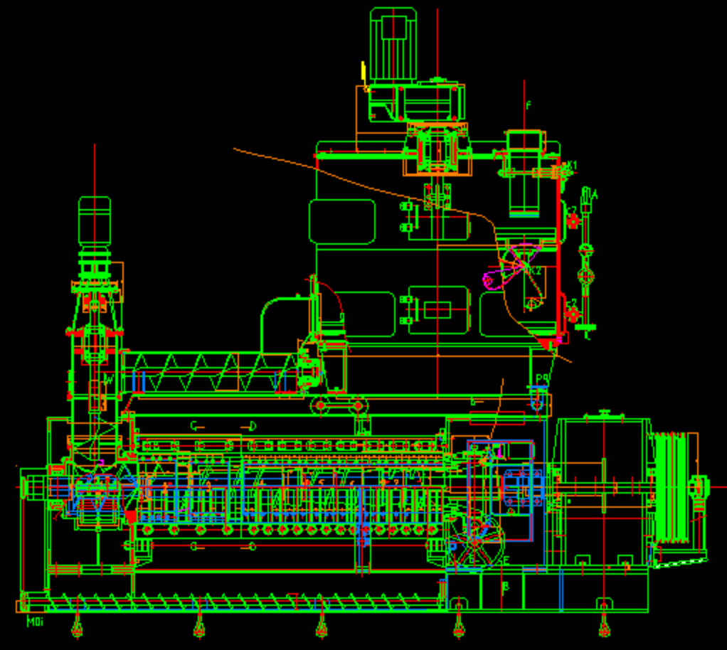Select the rightmost foundation anchor bolt
The height and width of the screenshot is (650, 727).
tap(604, 627)
